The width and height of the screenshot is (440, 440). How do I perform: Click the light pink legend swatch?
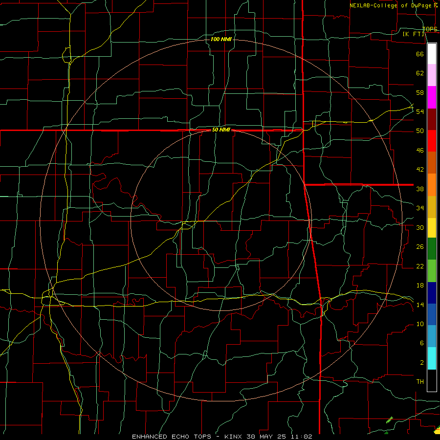click(x=432, y=75)
